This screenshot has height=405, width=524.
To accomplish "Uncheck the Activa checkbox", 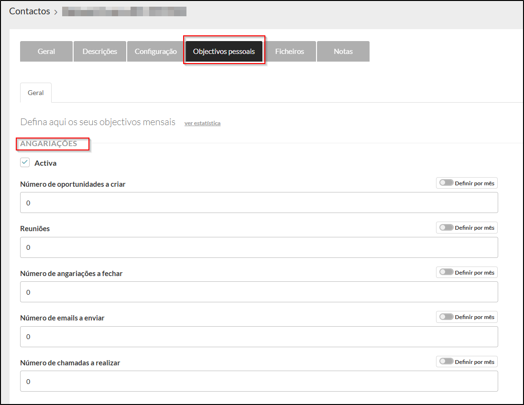I will 25,163.
